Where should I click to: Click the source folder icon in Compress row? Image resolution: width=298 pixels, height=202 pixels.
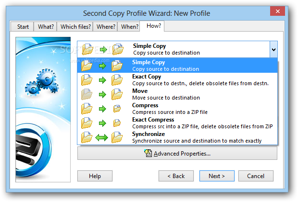[x=87, y=109]
